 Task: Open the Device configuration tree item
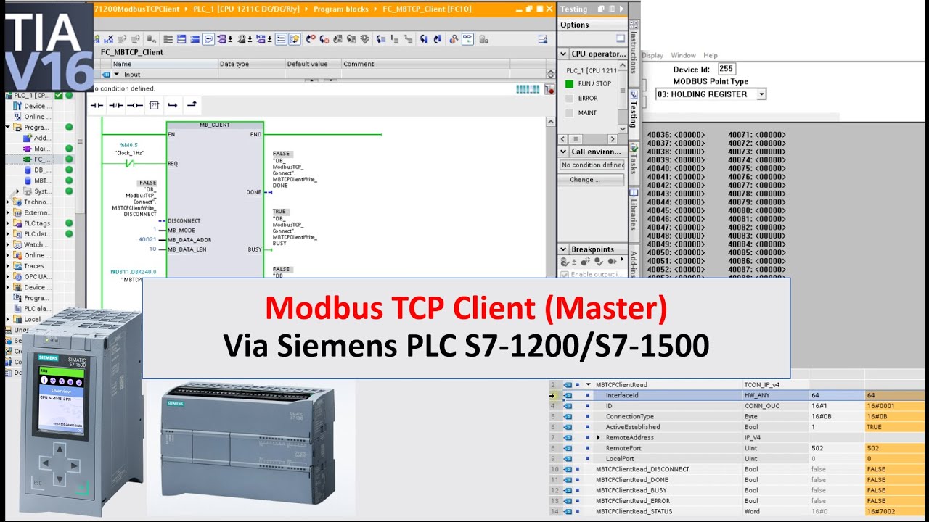click(32, 106)
